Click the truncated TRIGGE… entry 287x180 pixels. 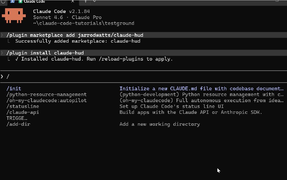17,118
